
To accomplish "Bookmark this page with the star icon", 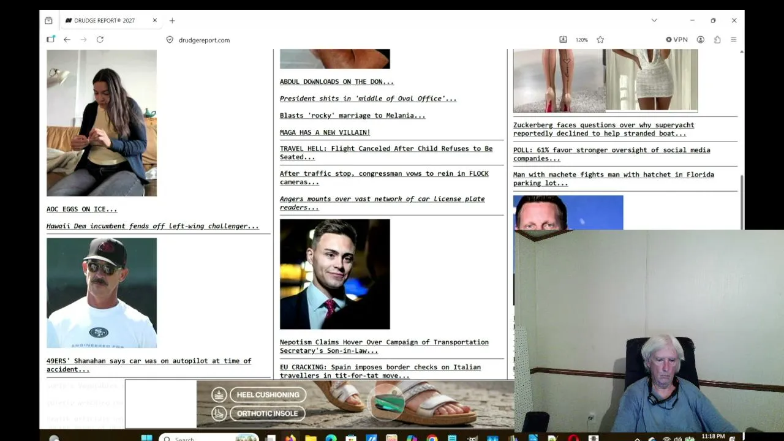I will click(x=600, y=40).
